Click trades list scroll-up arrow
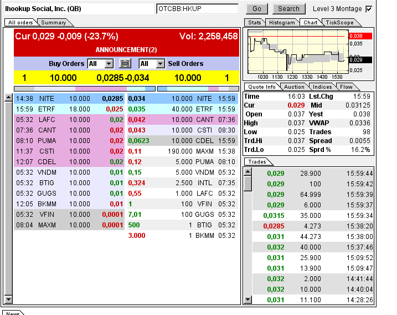Viewport: 397px width, 315px height. [x=248, y=171]
